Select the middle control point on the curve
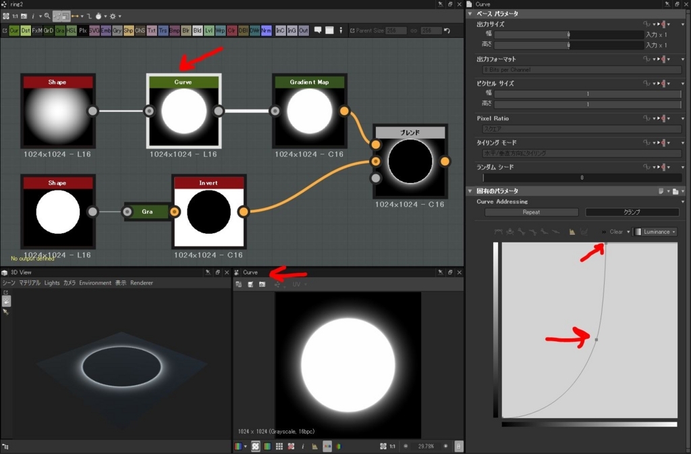This screenshot has width=691, height=454. coord(597,340)
